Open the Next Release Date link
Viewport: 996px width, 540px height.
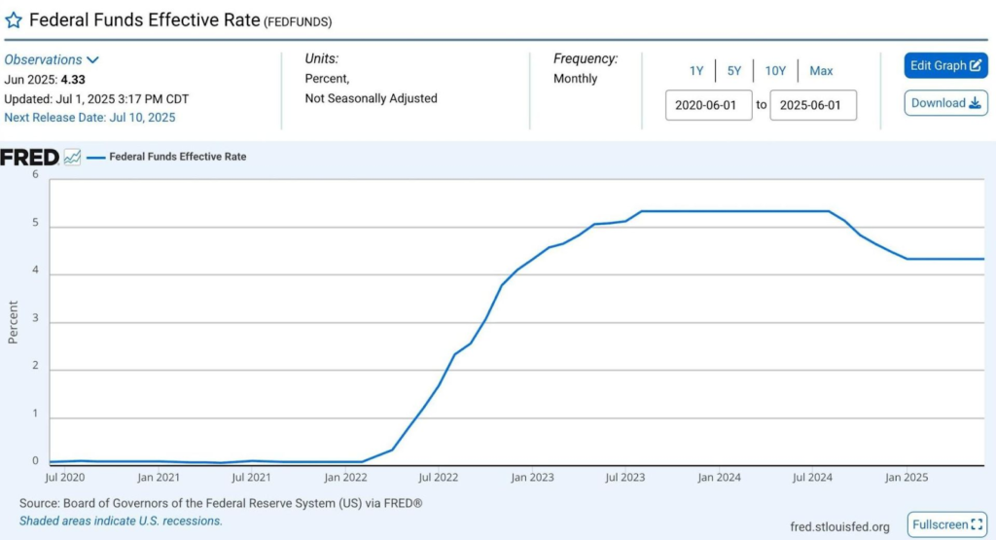(89, 118)
